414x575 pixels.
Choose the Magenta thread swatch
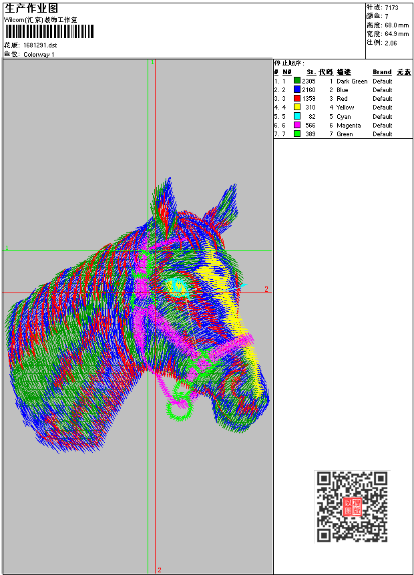tap(297, 125)
